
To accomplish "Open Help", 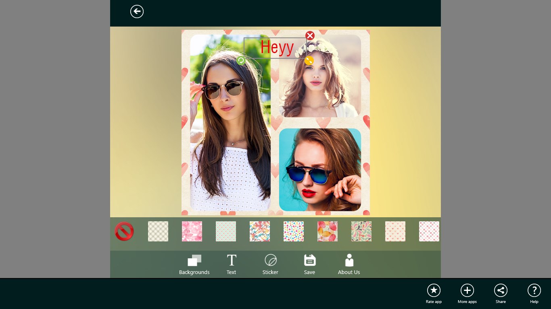I will (x=534, y=290).
